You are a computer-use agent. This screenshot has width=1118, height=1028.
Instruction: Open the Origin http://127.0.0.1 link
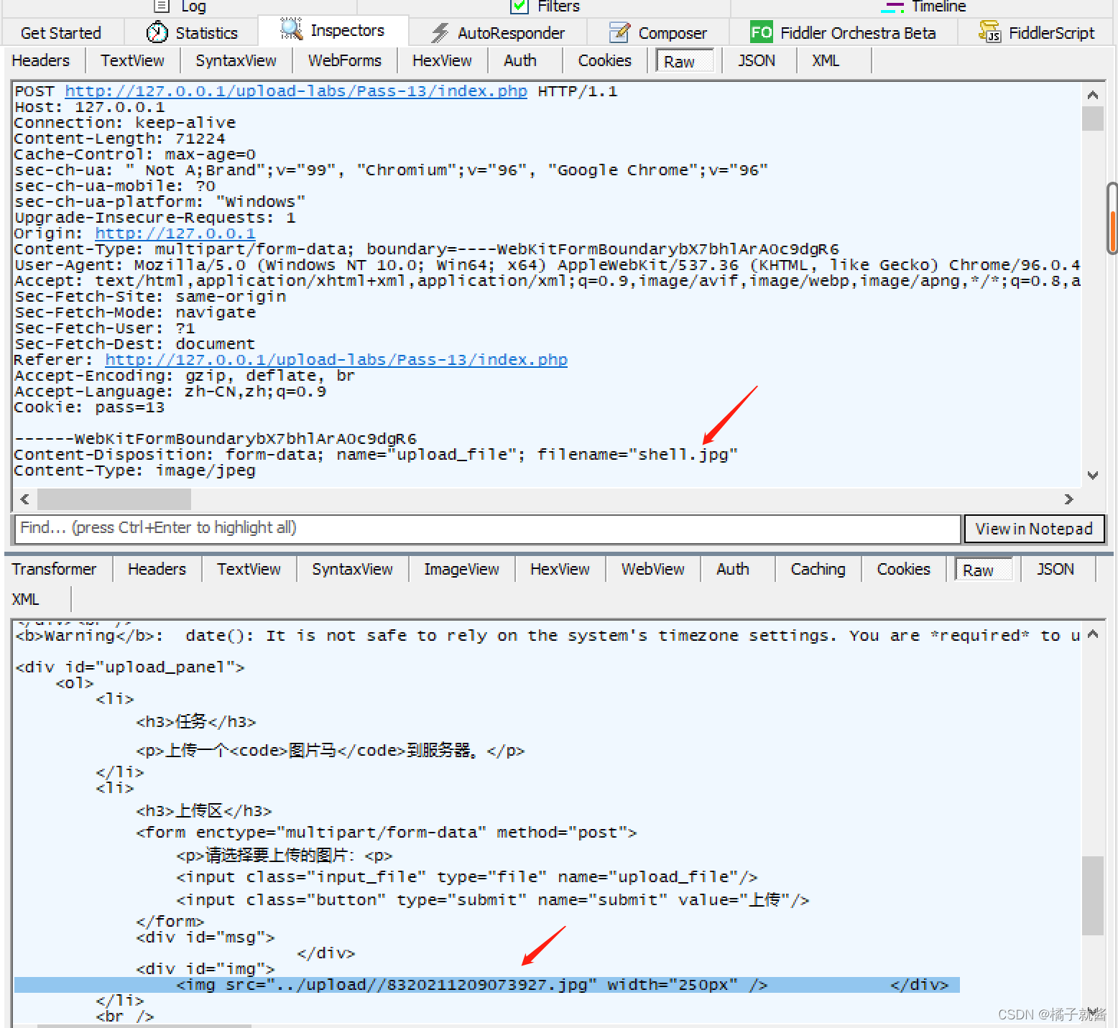175,233
